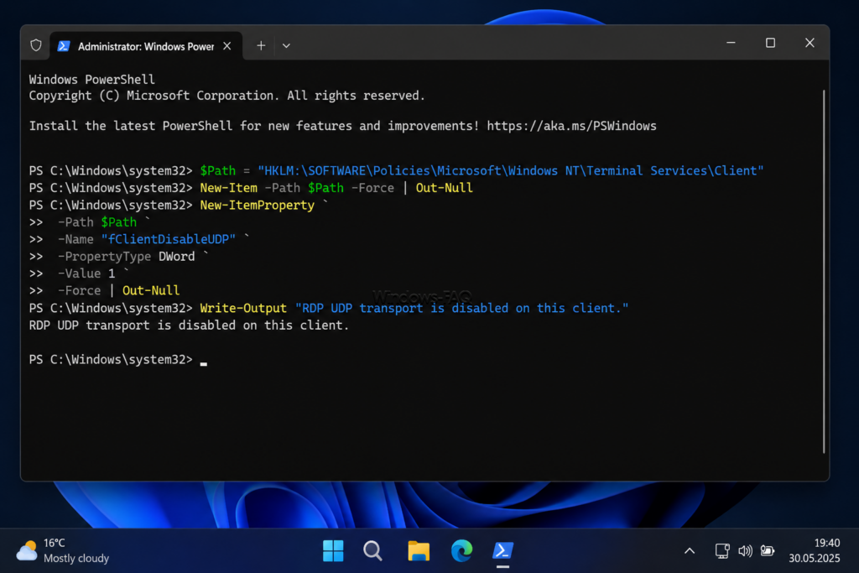The image size is (859, 573).
Task: Click the administrator shield icon in title bar
Action: 36,45
